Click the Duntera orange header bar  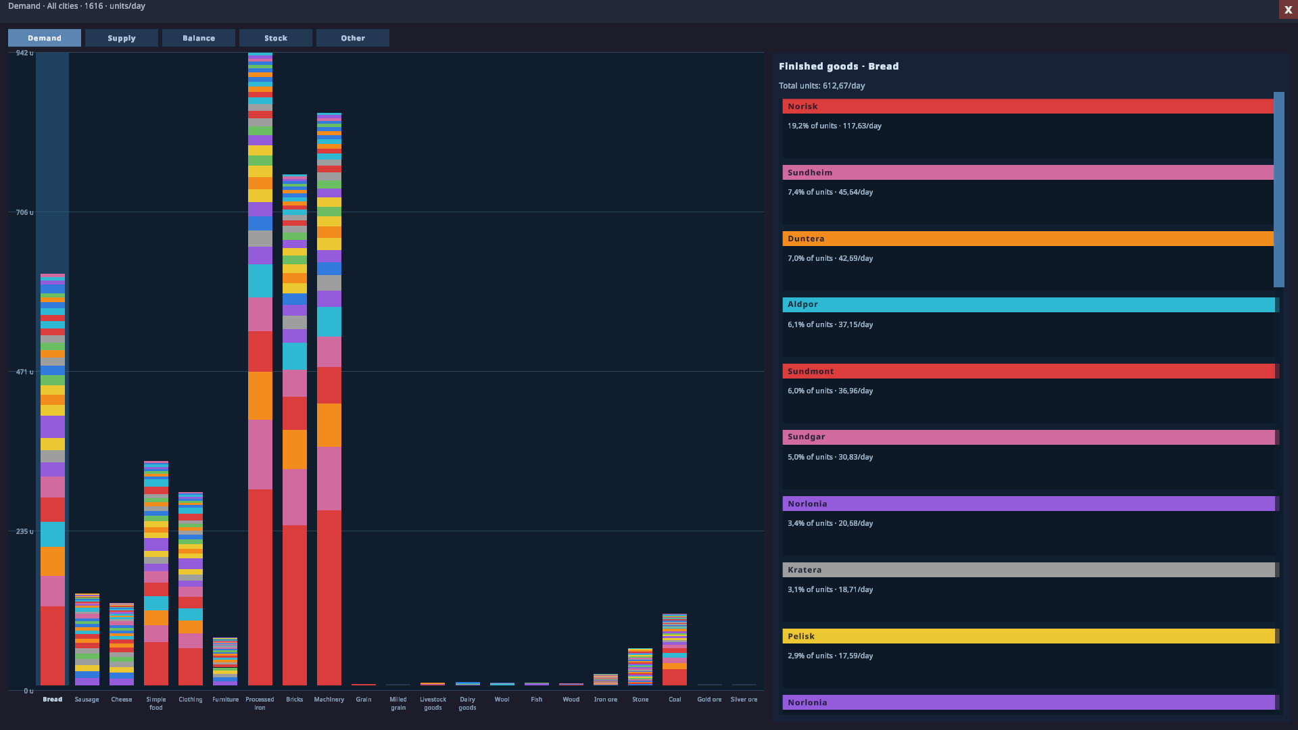tap(1028, 239)
